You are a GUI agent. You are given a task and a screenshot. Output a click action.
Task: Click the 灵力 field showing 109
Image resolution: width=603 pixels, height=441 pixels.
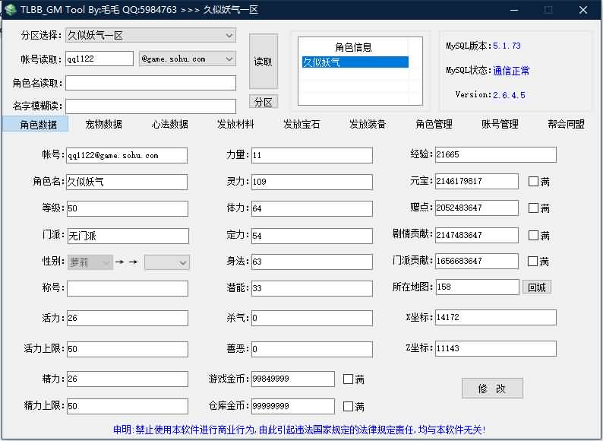tap(312, 182)
